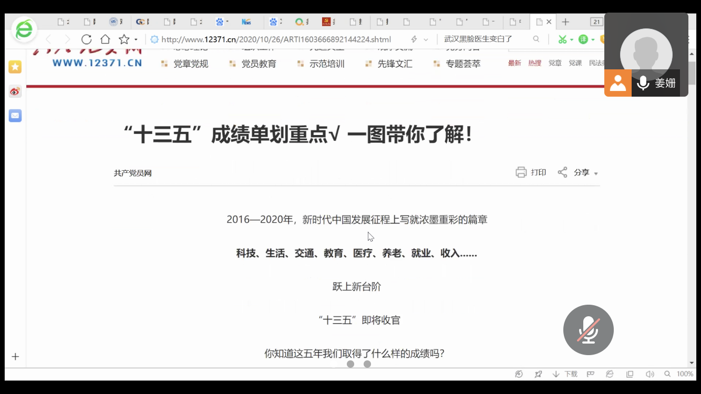Image resolution: width=701 pixels, height=394 pixels.
Task: Click the 共产党员网 source link
Action: [132, 173]
